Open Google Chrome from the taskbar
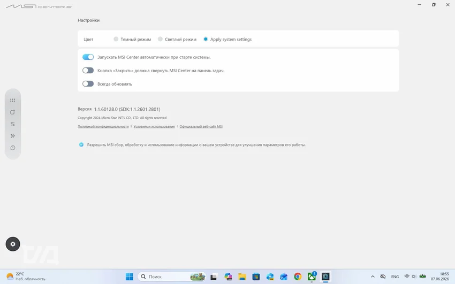The image size is (455, 284). click(x=298, y=277)
